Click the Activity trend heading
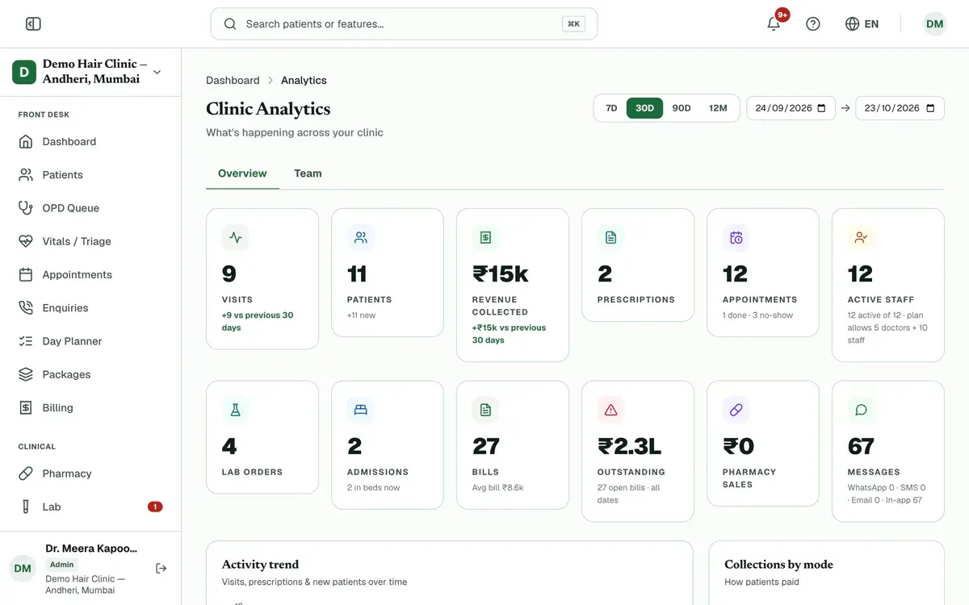The image size is (969, 605). [x=260, y=565]
